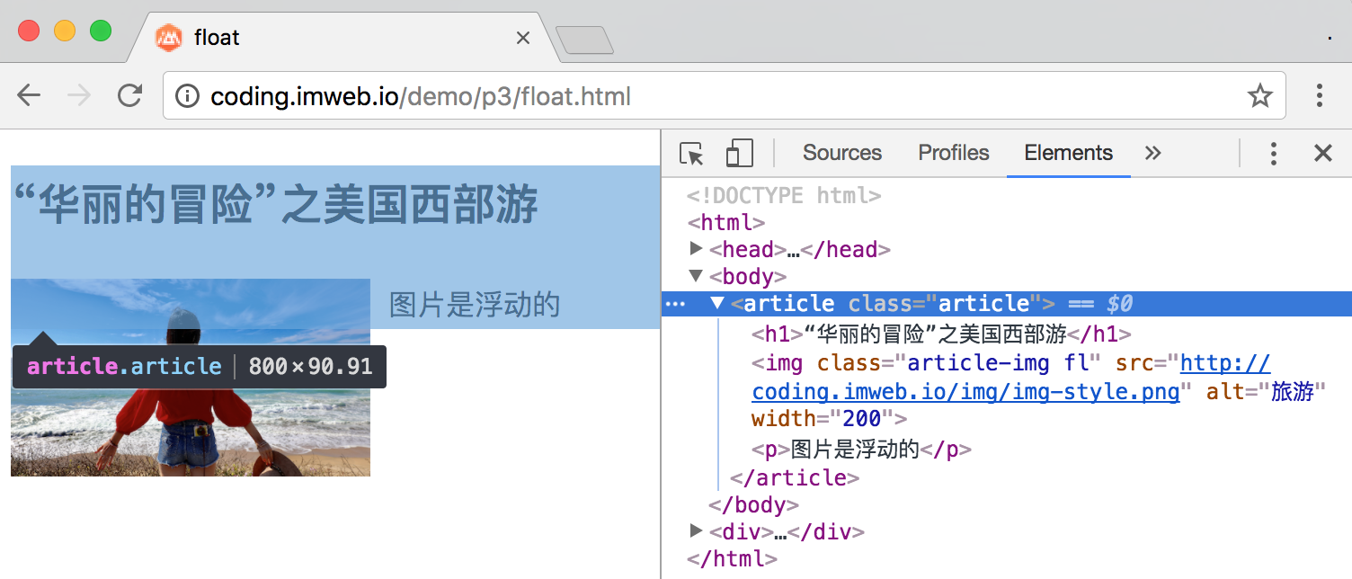
Task: Open the Chrome three-dot menu
Action: point(1320,95)
